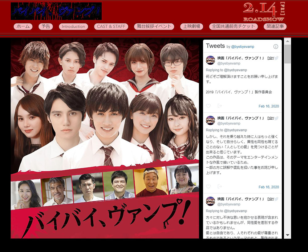Click share icon on the second tweet
The width and height of the screenshot is (308, 252).
[x=220, y=187]
